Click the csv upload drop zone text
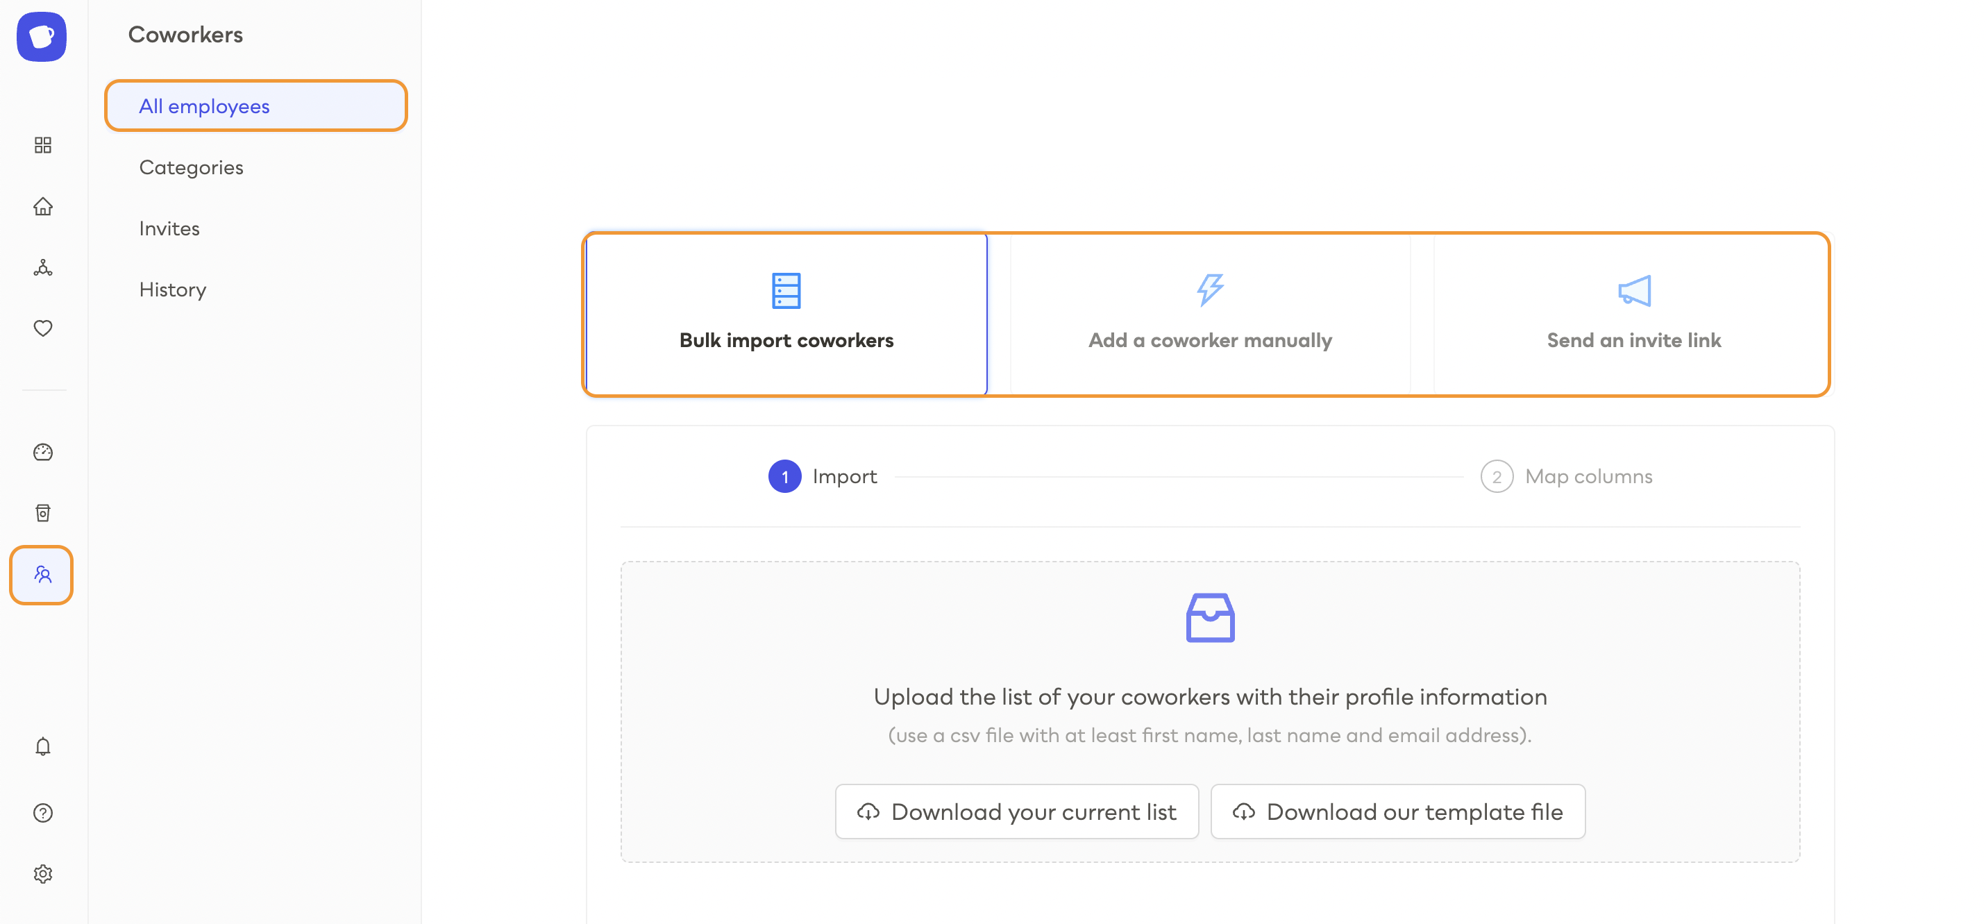 pos(1210,696)
